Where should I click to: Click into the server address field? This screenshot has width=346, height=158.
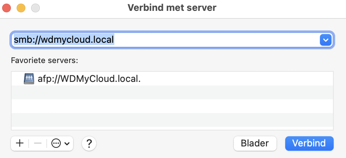(x=217, y=40)
